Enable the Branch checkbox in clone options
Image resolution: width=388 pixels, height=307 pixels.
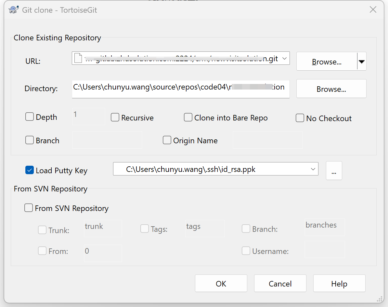click(30, 140)
